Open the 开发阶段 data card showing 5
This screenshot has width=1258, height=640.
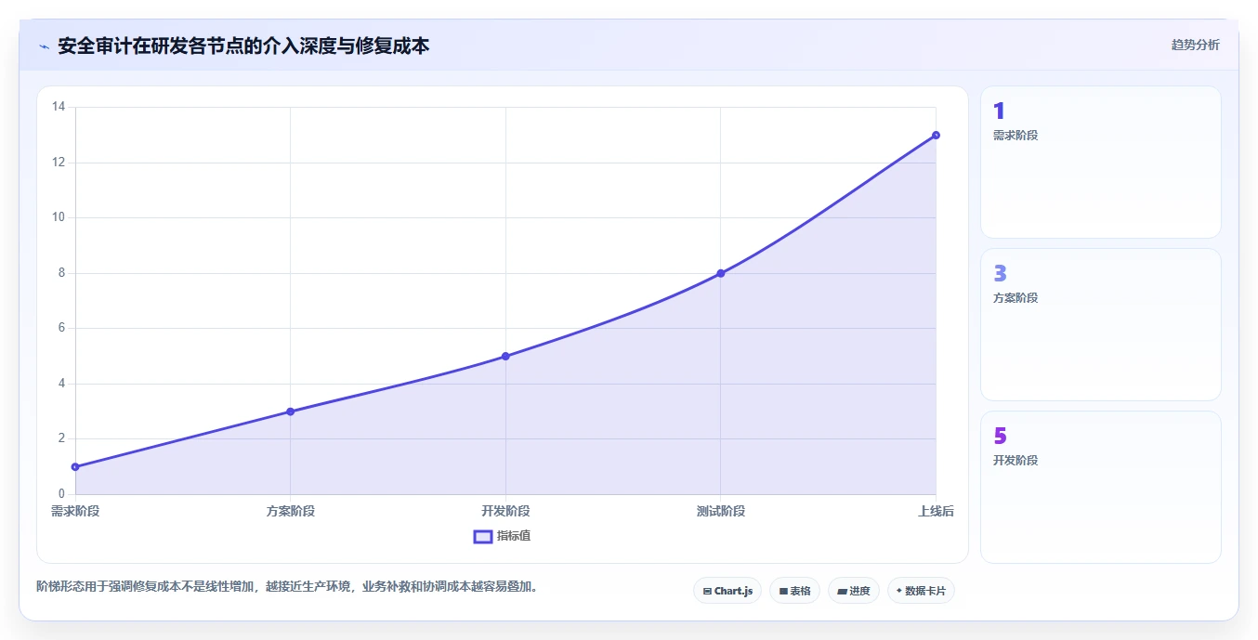pyautogui.click(x=1100, y=487)
